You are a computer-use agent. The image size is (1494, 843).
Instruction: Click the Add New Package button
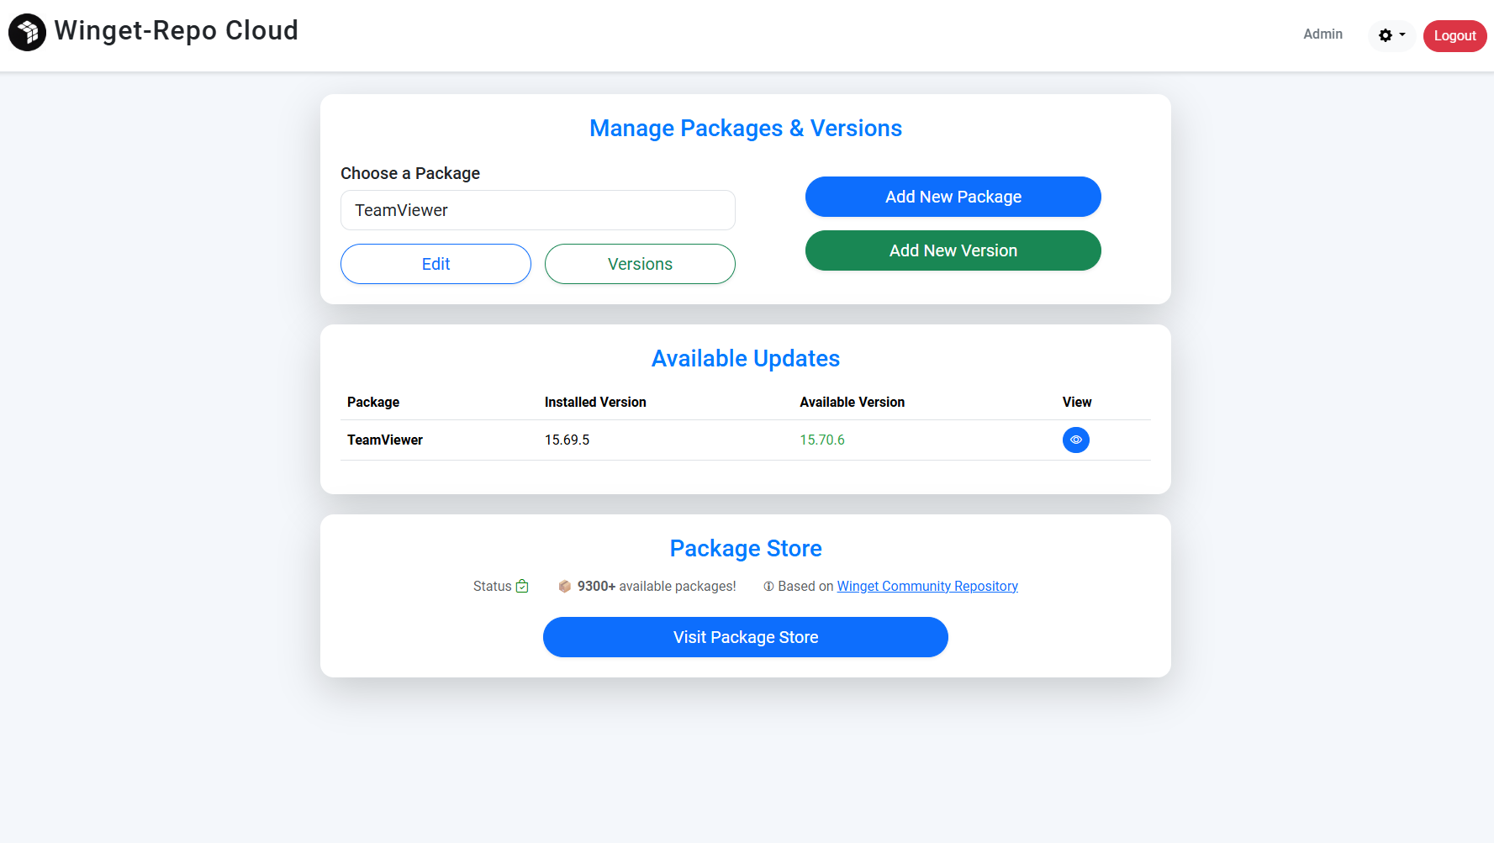(953, 197)
